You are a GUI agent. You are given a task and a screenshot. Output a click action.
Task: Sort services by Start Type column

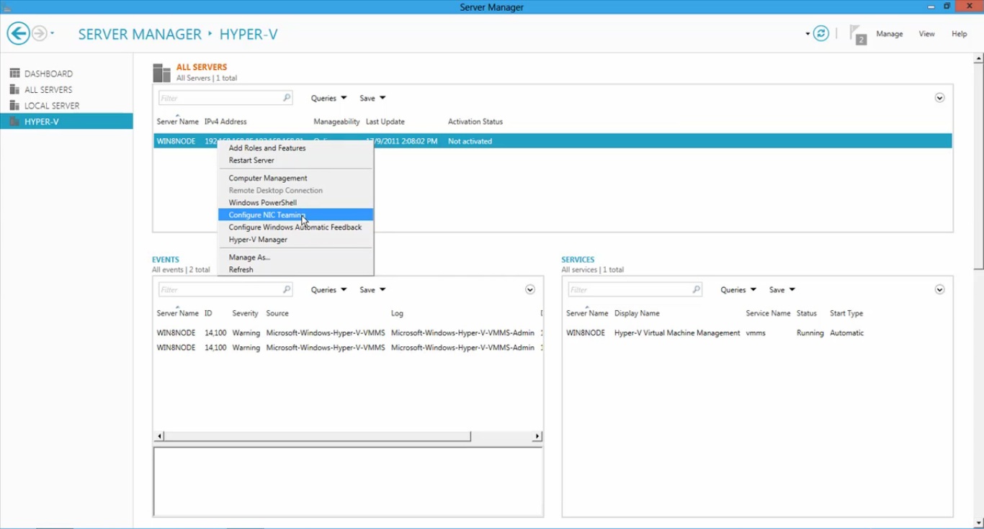tap(846, 313)
